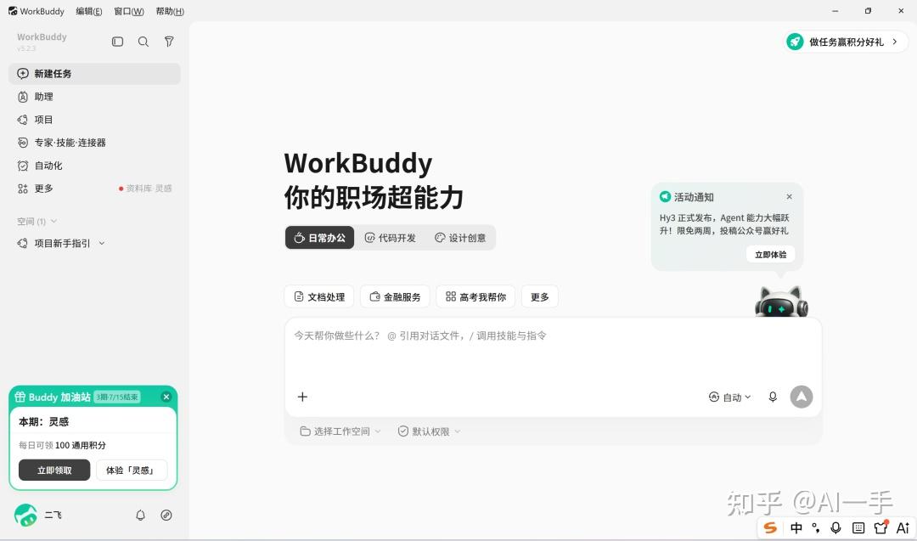Click the microphone voice input icon

773,397
